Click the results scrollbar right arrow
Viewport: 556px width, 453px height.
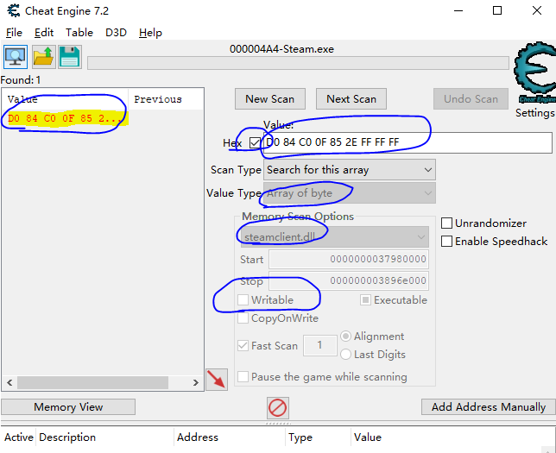[x=195, y=382]
